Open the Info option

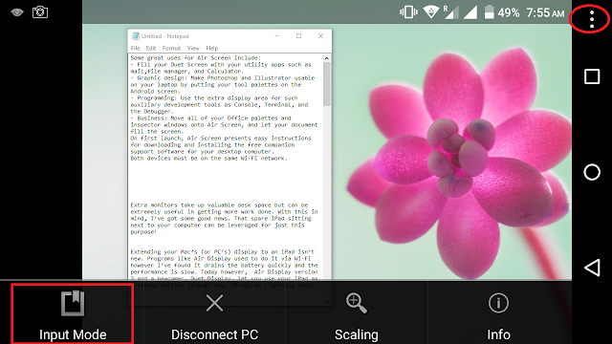coord(498,314)
